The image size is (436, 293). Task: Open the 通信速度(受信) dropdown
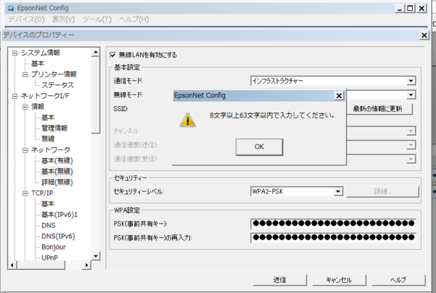(x=411, y=159)
